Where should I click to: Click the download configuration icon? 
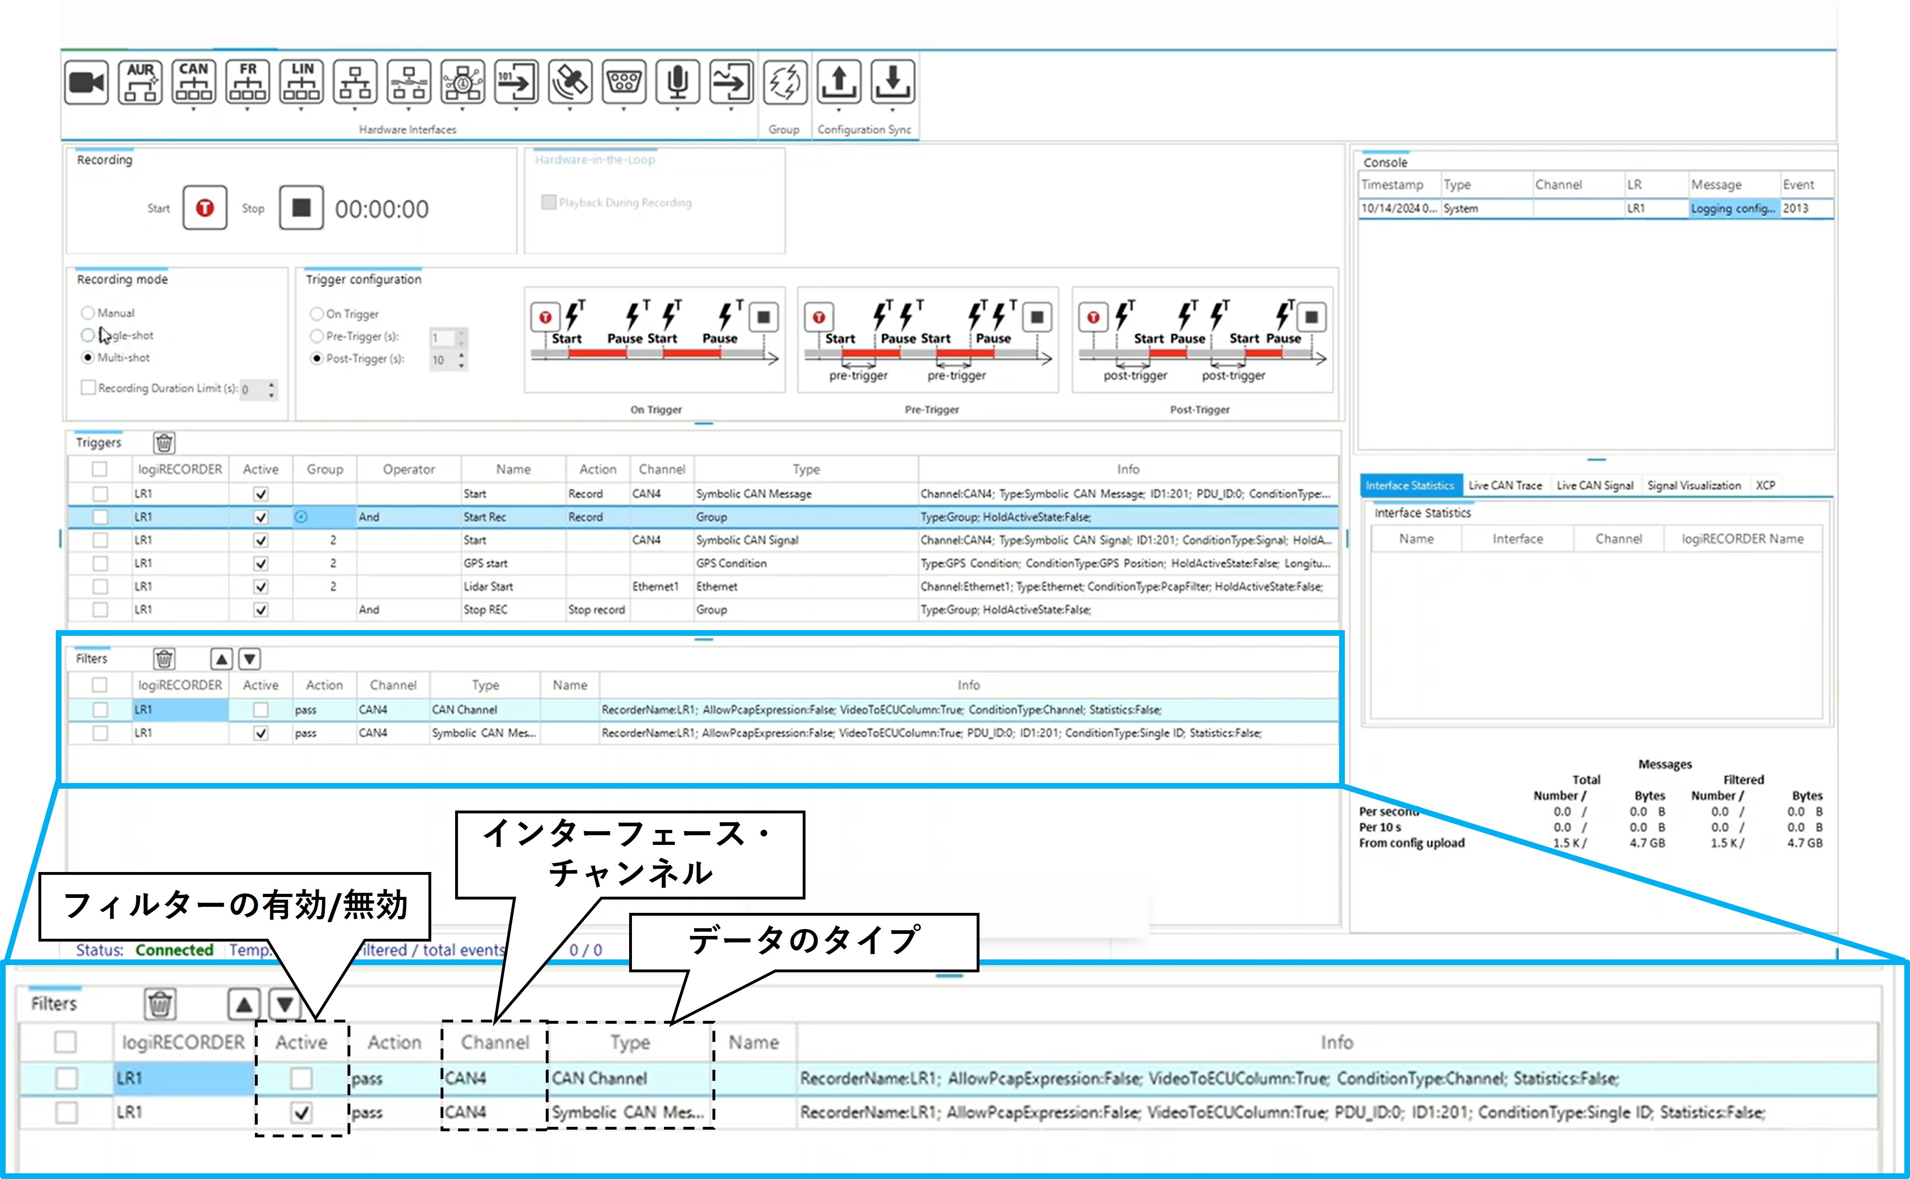[893, 81]
